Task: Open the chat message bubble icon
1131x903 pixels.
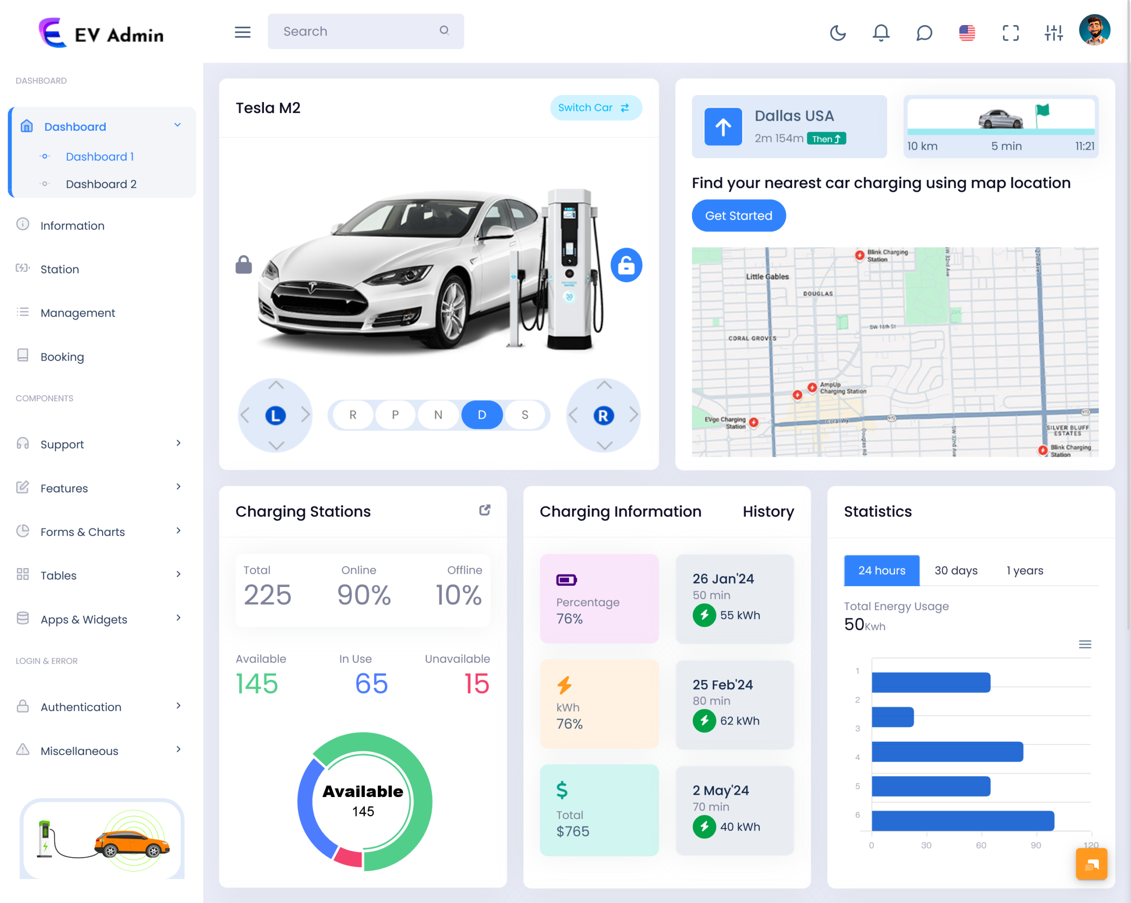Action: pos(924,33)
